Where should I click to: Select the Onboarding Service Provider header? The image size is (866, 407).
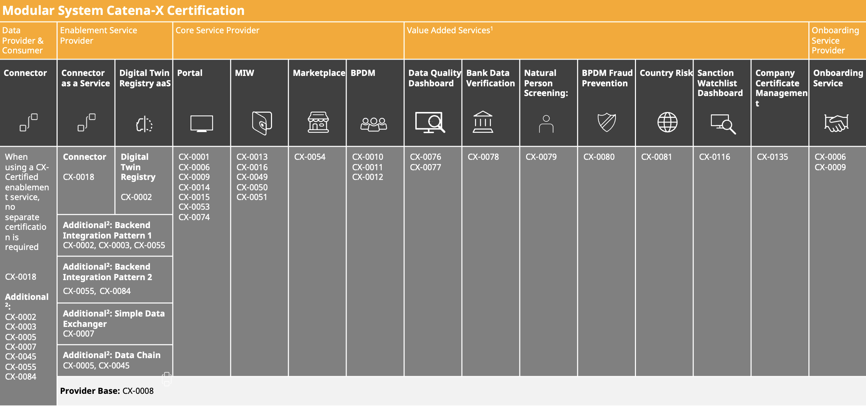(x=835, y=40)
